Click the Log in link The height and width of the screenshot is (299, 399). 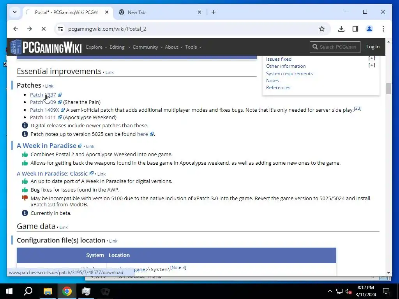(x=373, y=47)
